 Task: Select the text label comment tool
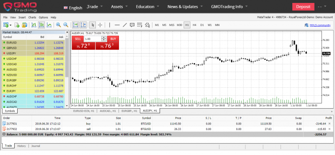point(132,25)
